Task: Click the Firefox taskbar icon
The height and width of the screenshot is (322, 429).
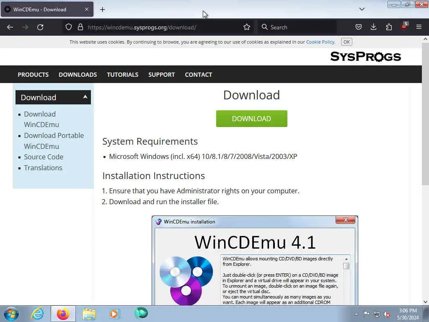Action: [63, 314]
